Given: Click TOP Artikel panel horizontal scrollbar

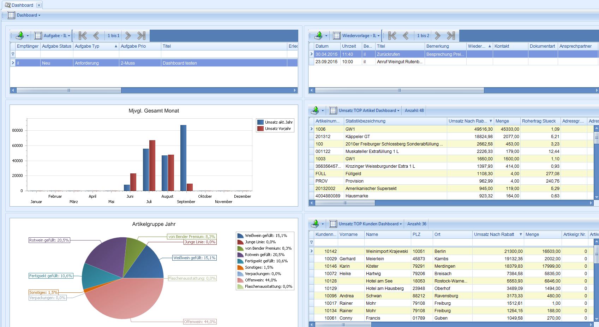Looking at the screenshot, I should coord(345,203).
